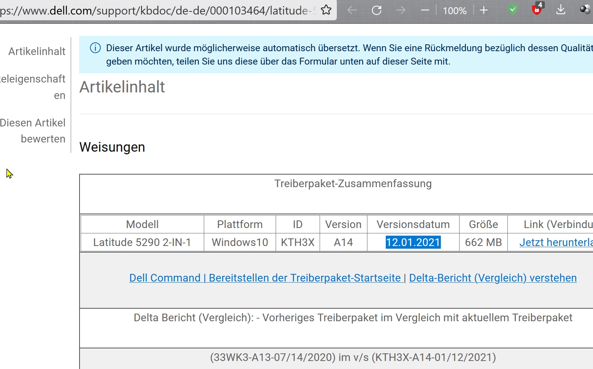593x369 pixels.
Task: Click the highlighted date 12.01.2021
Action: (x=413, y=242)
